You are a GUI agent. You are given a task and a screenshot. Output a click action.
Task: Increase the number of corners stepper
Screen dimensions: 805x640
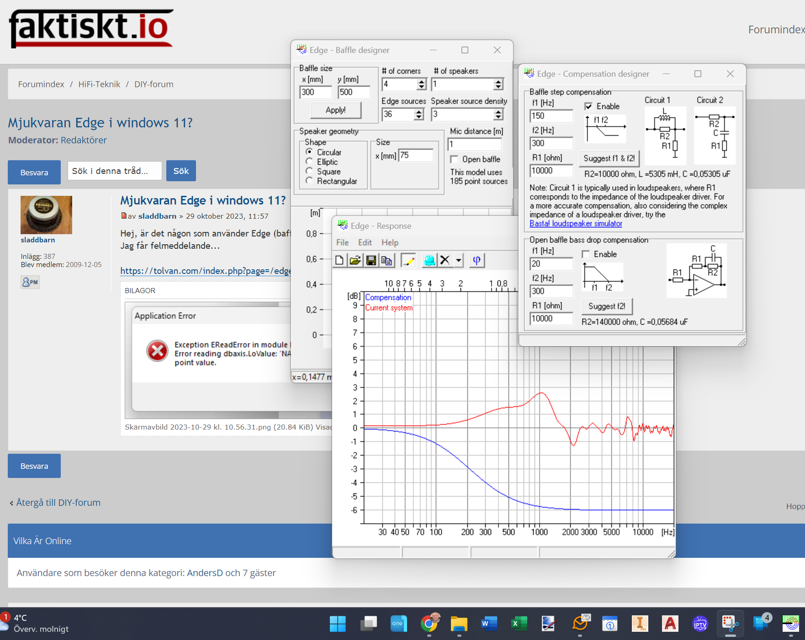point(422,82)
